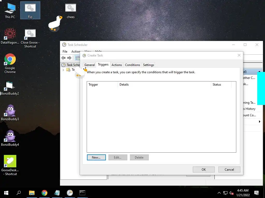Click New... to add a trigger

tap(96, 158)
